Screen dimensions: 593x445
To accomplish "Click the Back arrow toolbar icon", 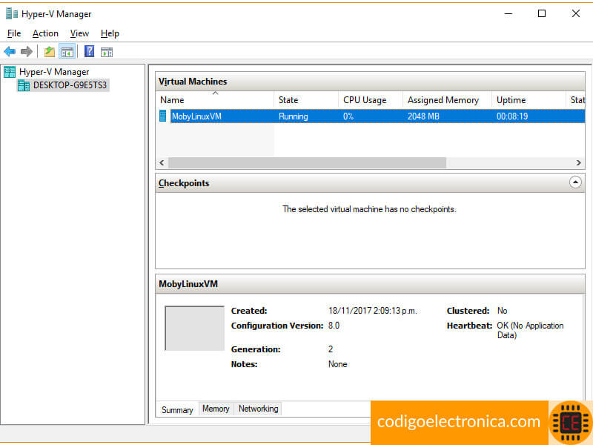I will 10,51.
